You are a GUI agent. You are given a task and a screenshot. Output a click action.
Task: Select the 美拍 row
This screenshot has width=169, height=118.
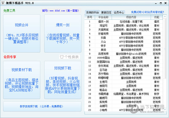click(124, 50)
